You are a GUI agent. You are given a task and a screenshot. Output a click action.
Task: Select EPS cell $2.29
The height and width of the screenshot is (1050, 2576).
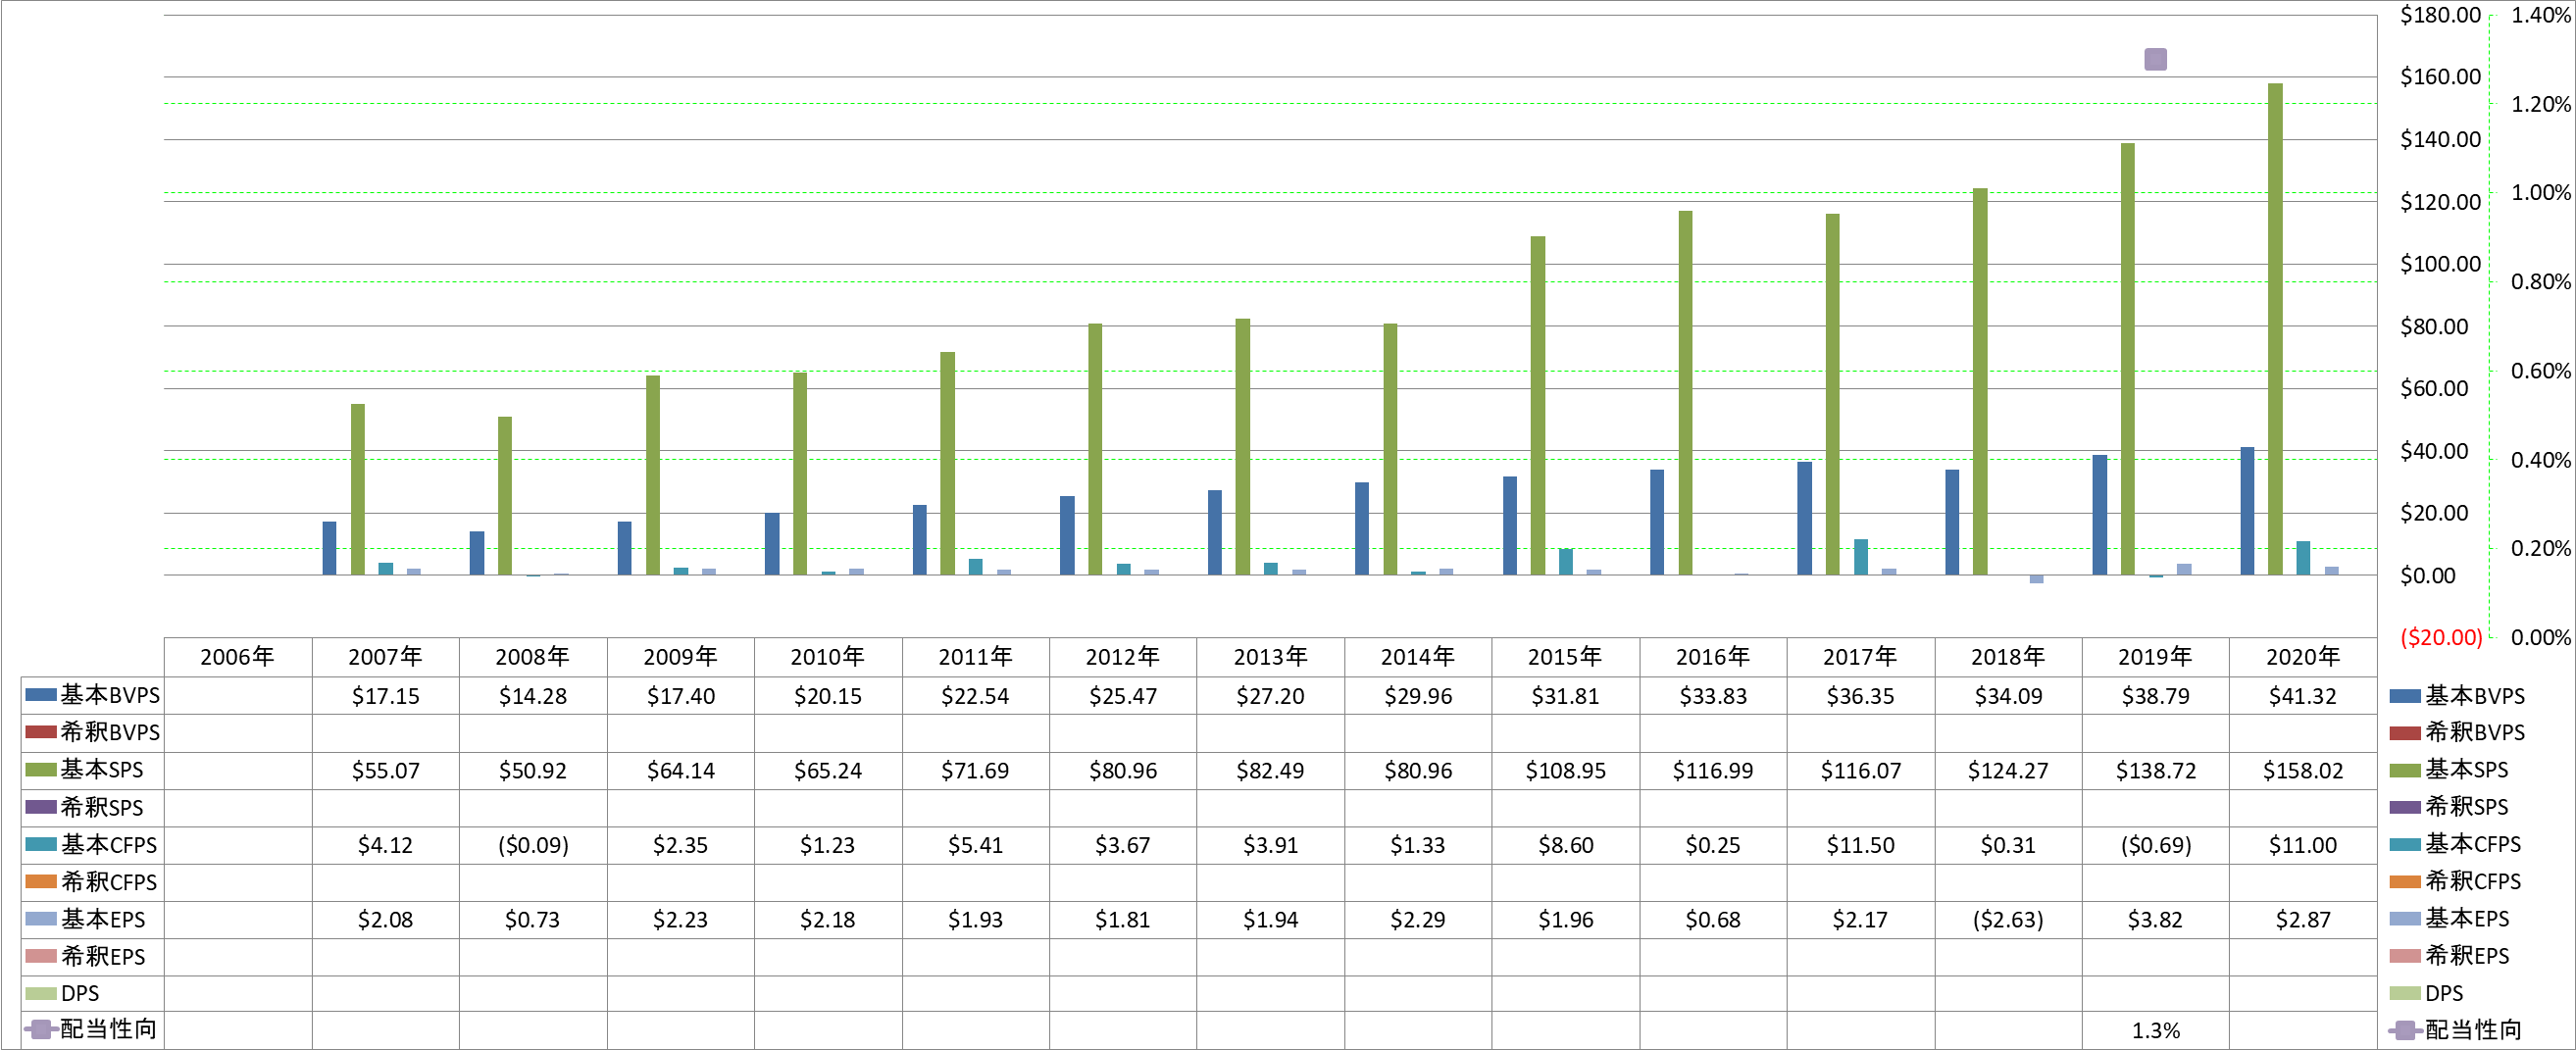point(1418,920)
